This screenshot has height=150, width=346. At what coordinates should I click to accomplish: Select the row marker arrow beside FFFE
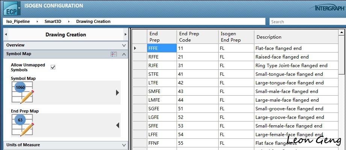pos(135,48)
